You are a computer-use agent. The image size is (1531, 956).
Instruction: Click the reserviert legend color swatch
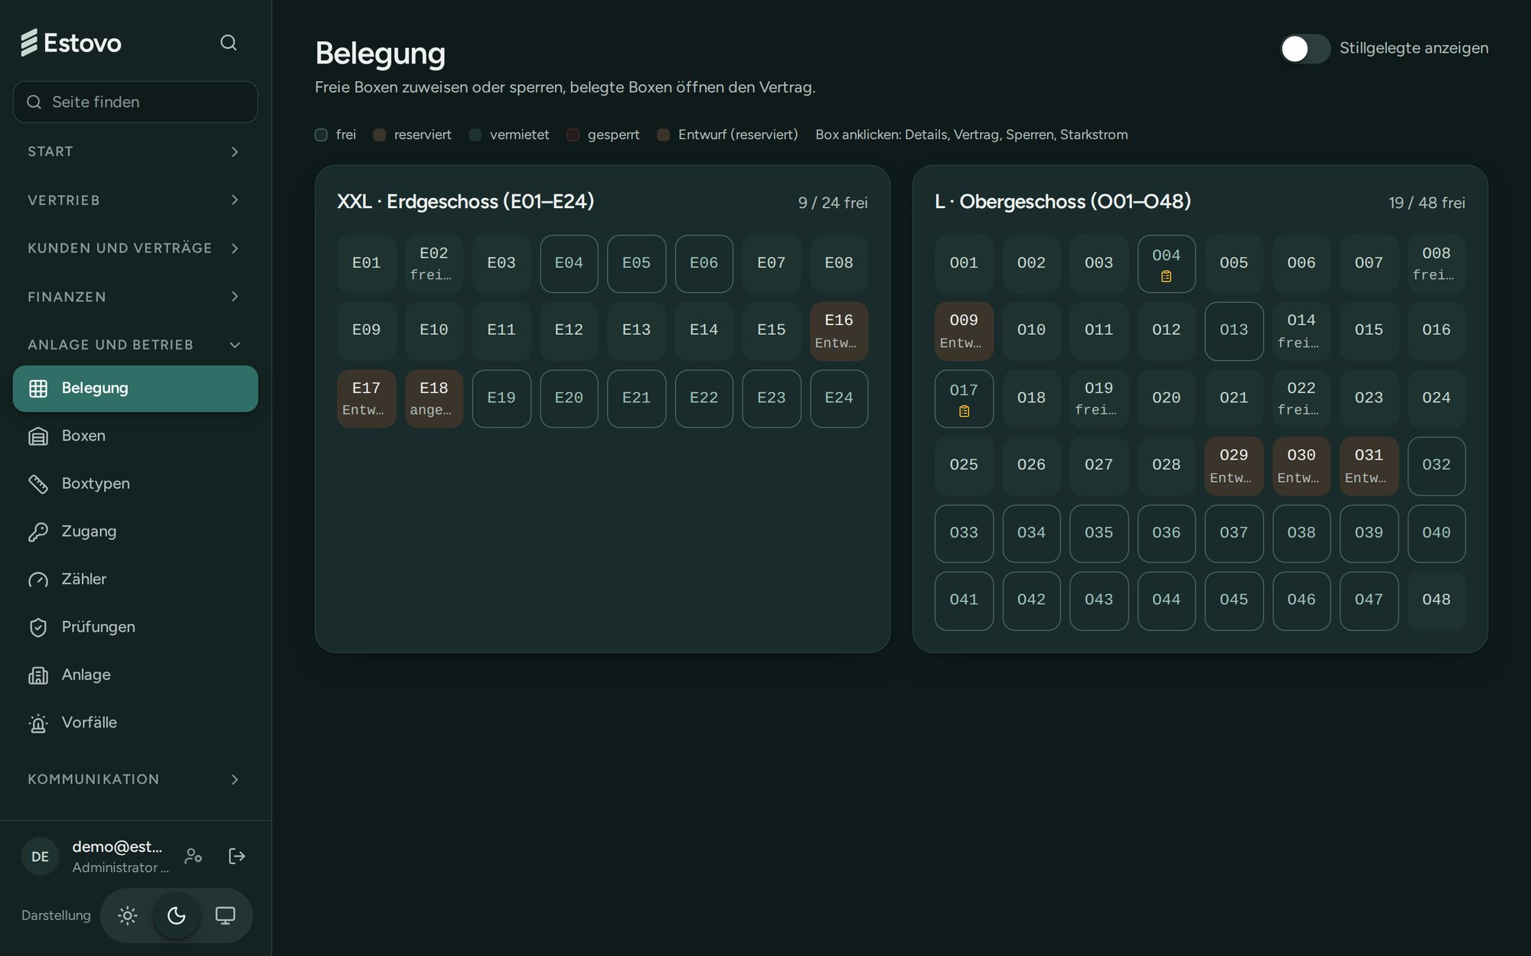[x=379, y=135]
